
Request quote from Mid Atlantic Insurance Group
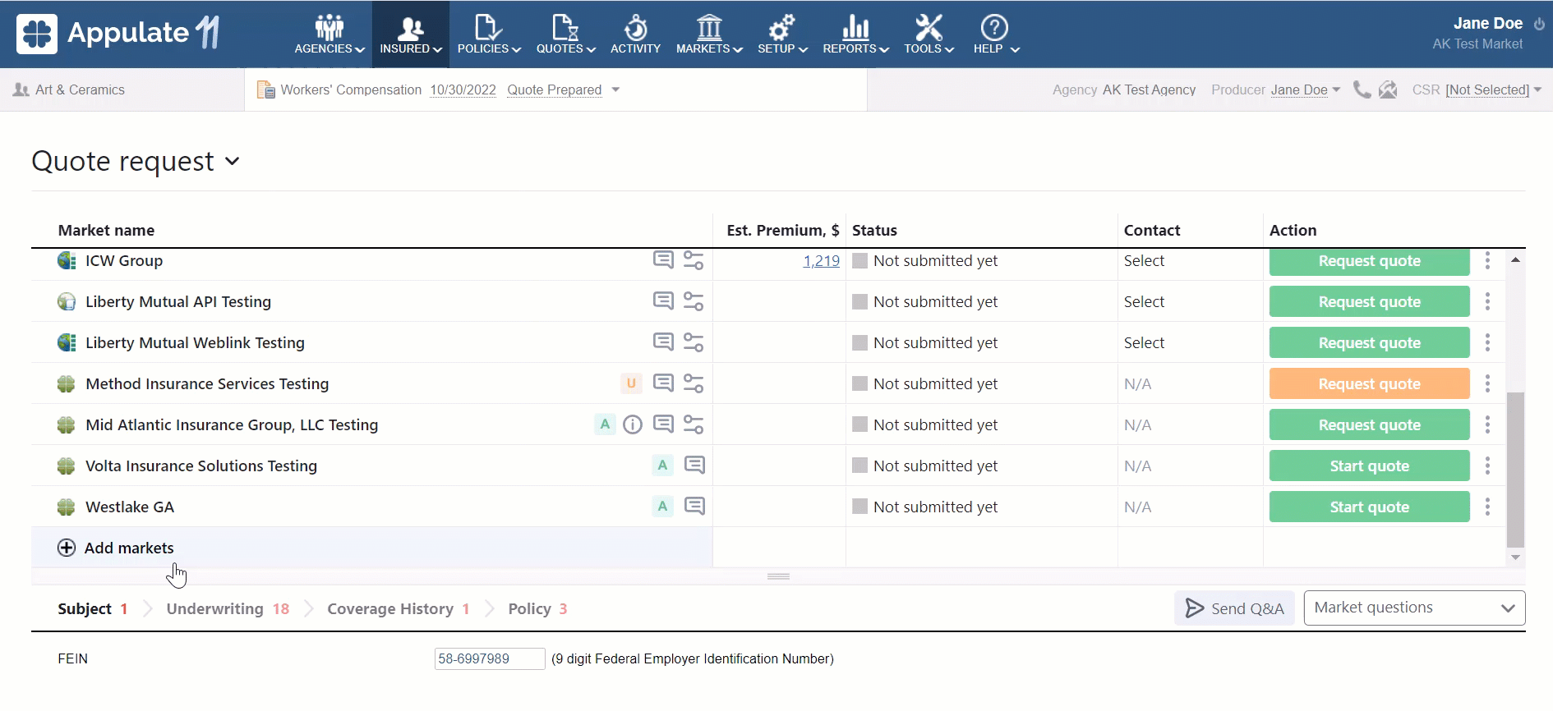pos(1369,424)
